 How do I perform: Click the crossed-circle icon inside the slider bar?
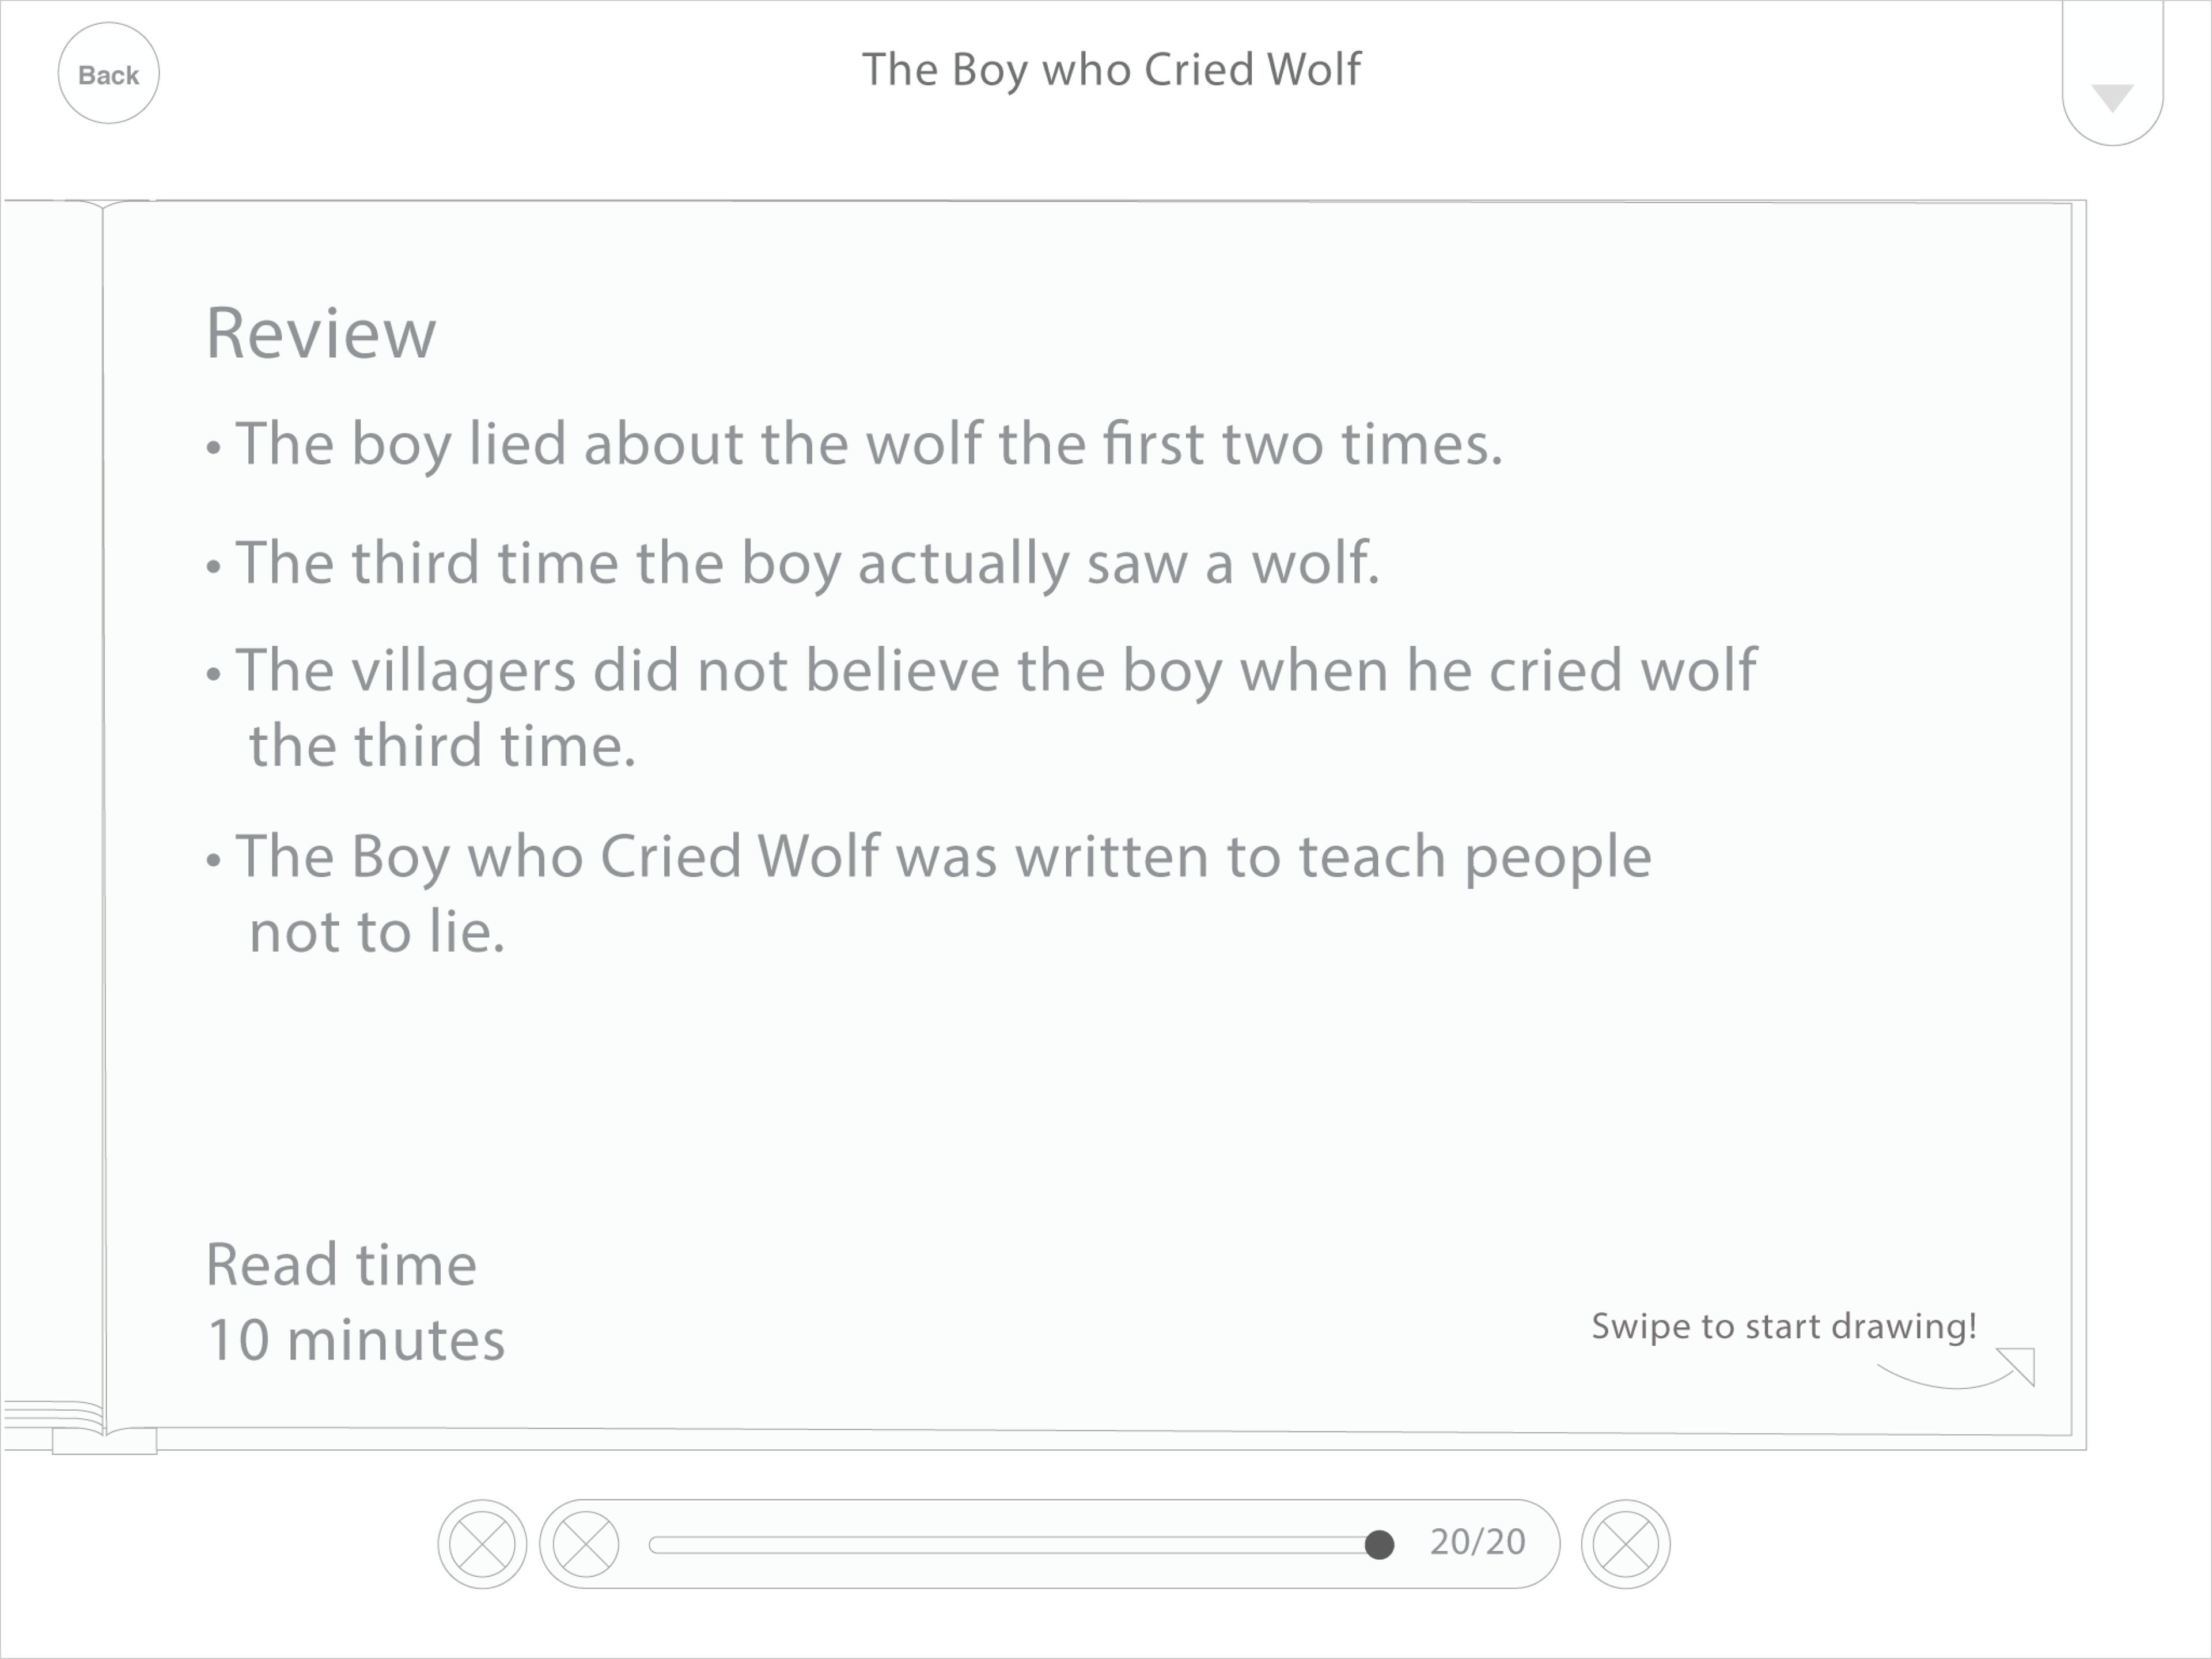pyautogui.click(x=586, y=1544)
